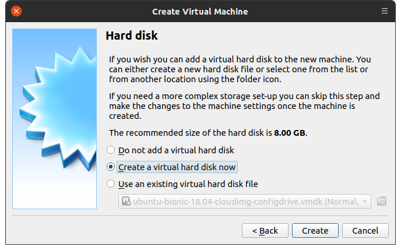Click the bold 8.00 GB recommended size text
This screenshot has width=401, height=250.
290,133
